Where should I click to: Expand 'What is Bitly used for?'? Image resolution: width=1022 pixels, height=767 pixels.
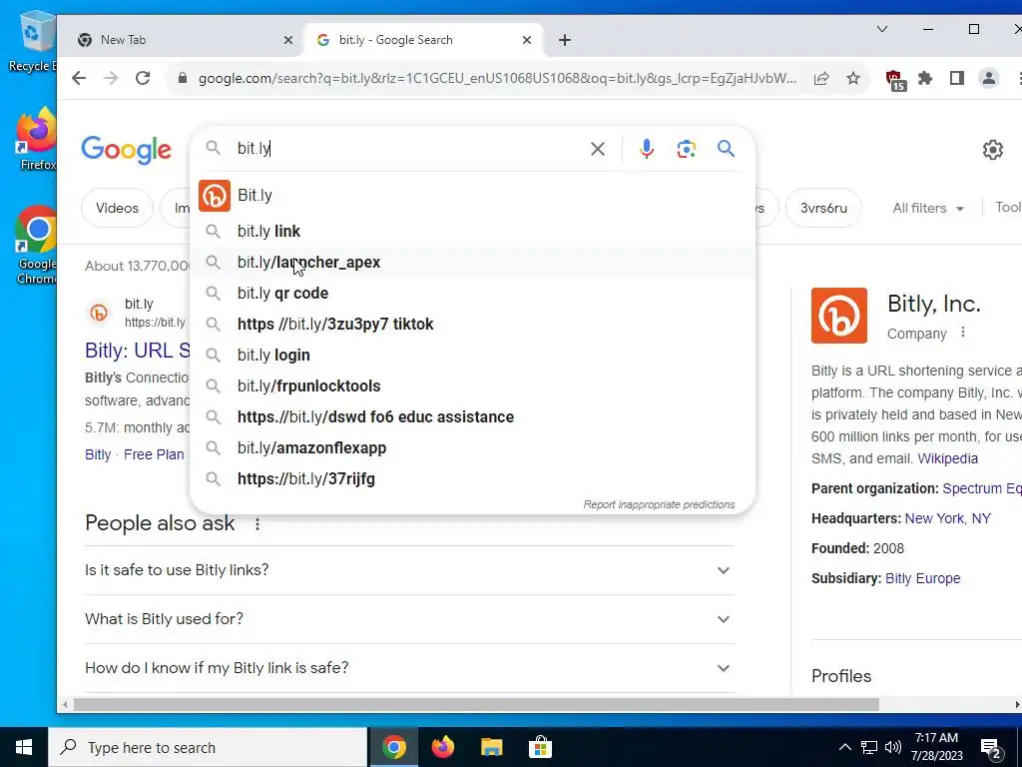pyautogui.click(x=409, y=619)
